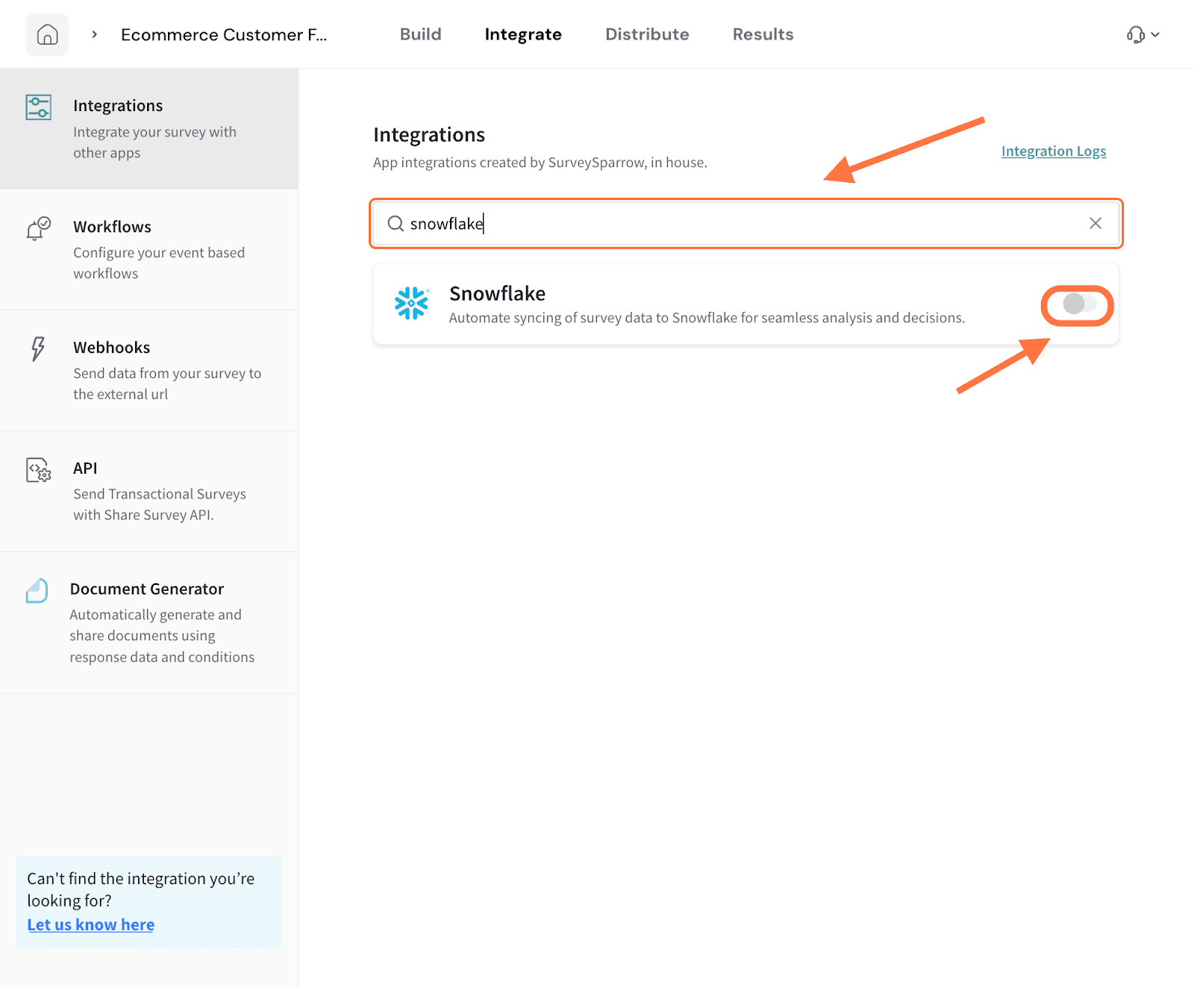Go to the Results tab

pos(763,34)
